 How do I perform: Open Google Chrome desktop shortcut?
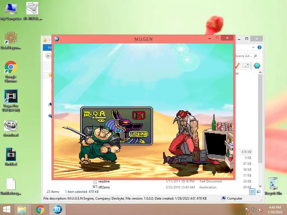click(x=11, y=71)
